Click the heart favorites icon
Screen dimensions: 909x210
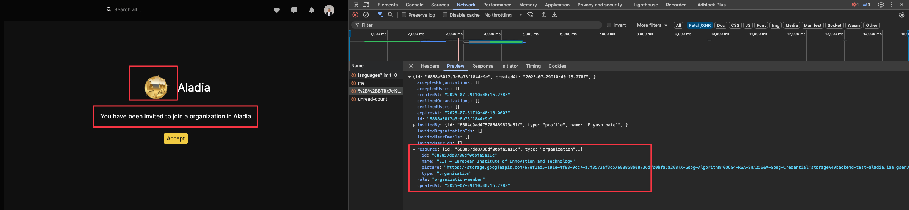click(277, 10)
